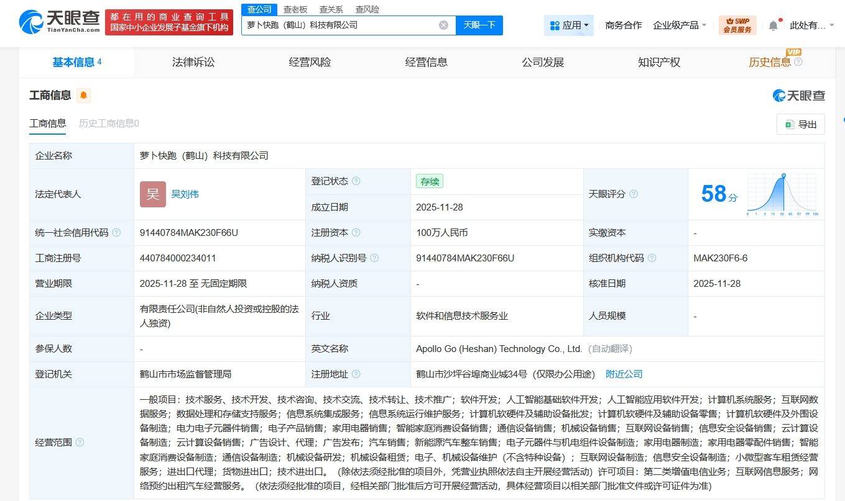
Task: Click inside the company search input field
Action: click(342, 25)
